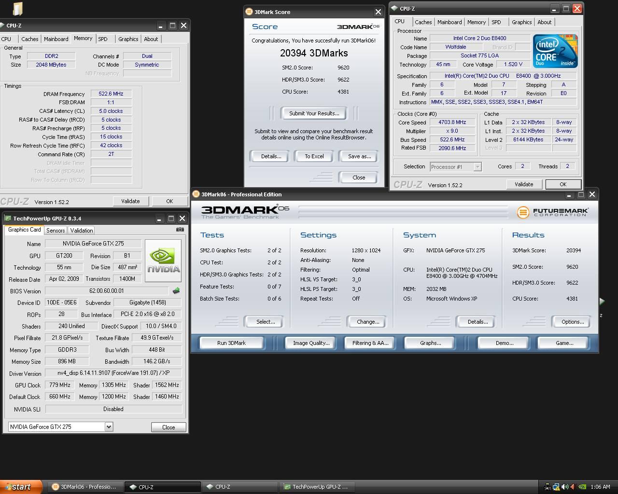This screenshot has height=494, width=618.
Task: Click the NVIDIA tray icon in taskbar
Action: pyautogui.click(x=583, y=487)
